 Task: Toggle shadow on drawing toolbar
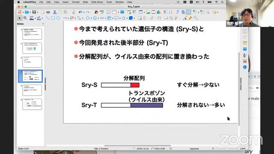(x=166, y=18)
